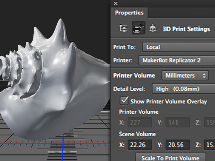Screen dimensions: 215x161
Task: Close the Properties panel with the X
Action: coord(116,3)
